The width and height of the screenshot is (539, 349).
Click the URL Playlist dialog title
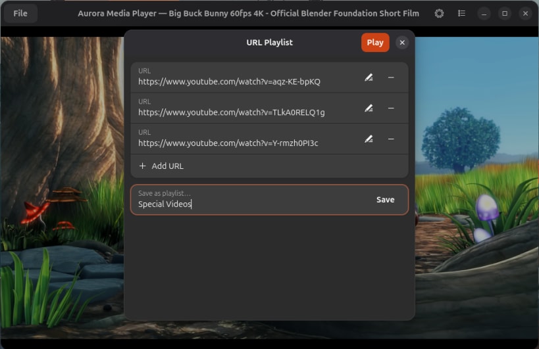point(270,43)
